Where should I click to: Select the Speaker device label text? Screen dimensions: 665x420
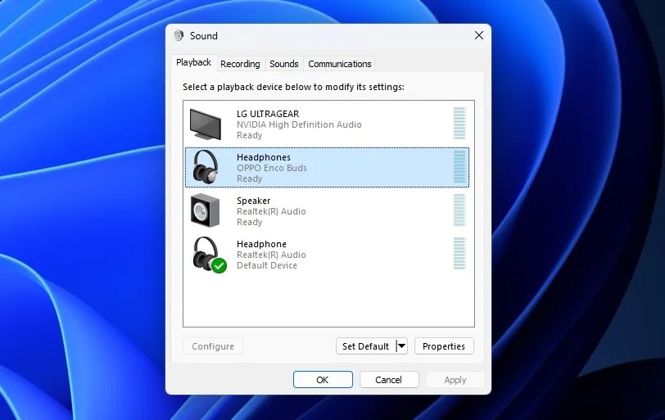tap(253, 201)
